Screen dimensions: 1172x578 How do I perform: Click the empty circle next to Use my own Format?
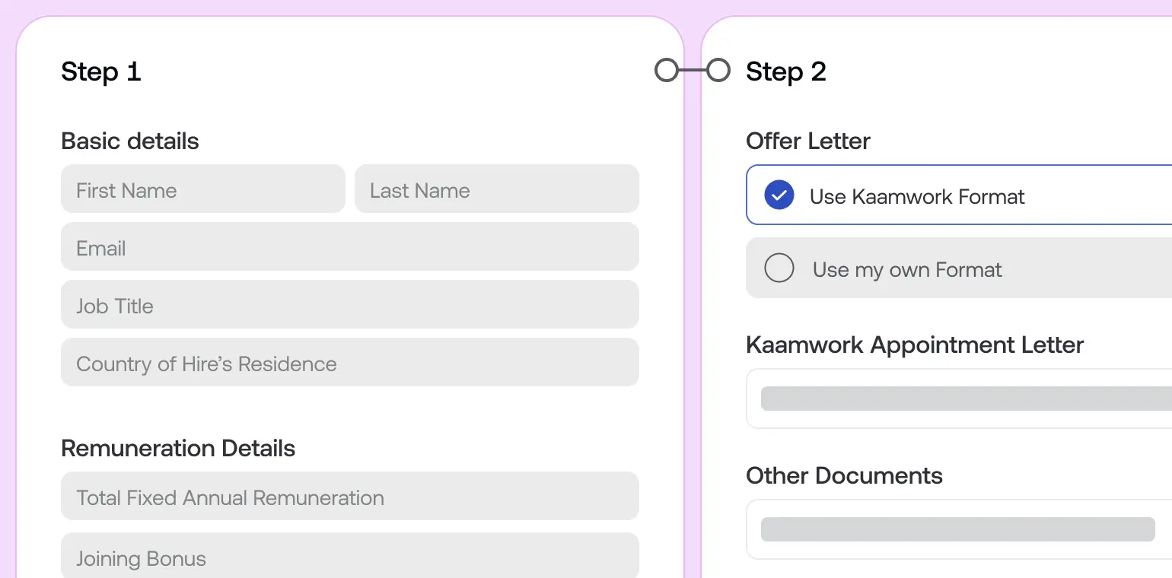pos(779,268)
